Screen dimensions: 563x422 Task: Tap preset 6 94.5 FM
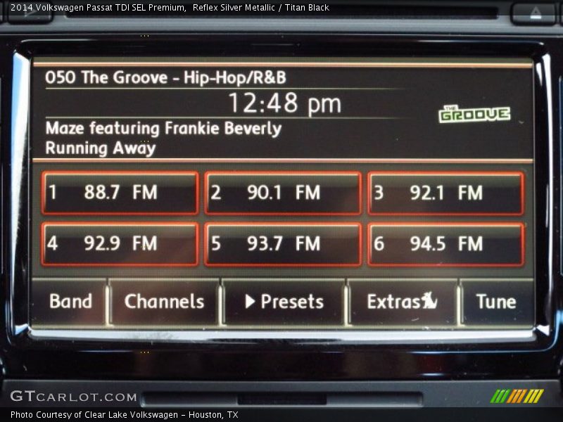[x=446, y=244]
